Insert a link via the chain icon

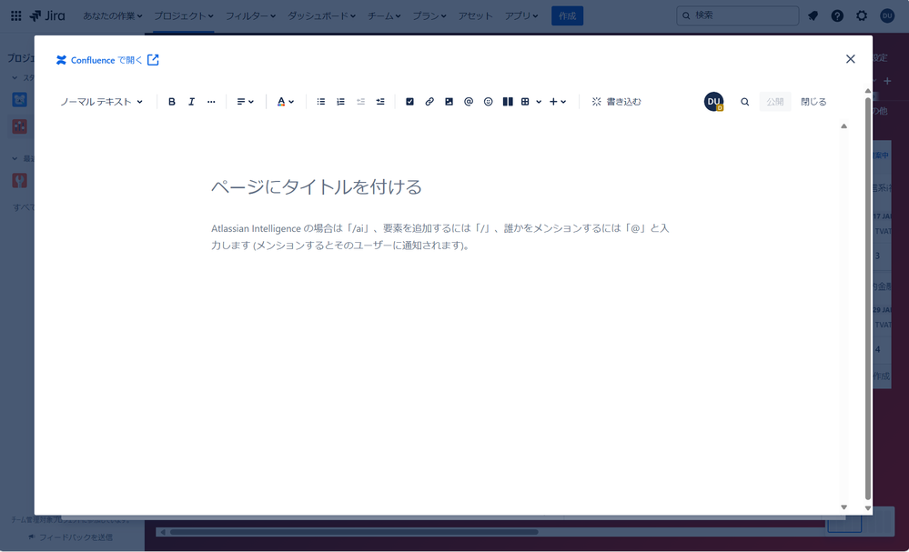429,101
